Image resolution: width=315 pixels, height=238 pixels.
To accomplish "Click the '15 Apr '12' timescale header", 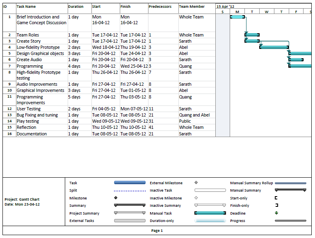I will 226,7.
